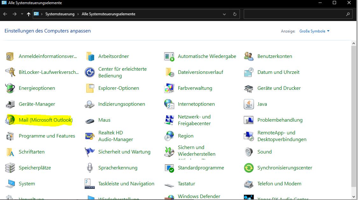Open the Programme und Features icon
The height and width of the screenshot is (200, 358).
(10, 136)
